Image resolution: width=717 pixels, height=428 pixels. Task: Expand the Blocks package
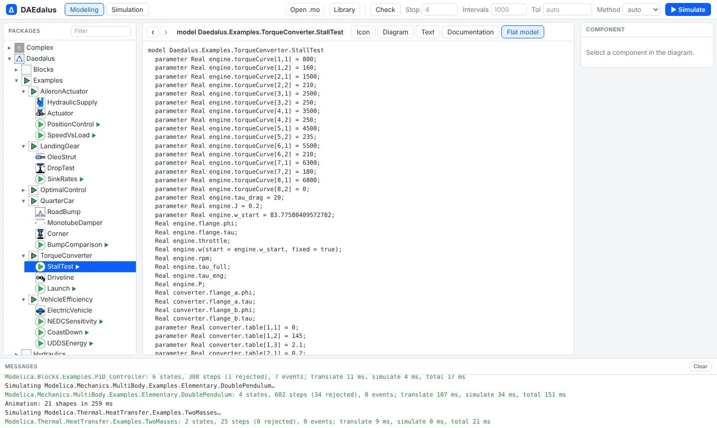point(16,70)
